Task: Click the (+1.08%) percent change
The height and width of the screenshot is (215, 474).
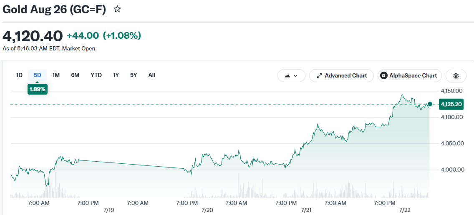Action: tap(122, 36)
